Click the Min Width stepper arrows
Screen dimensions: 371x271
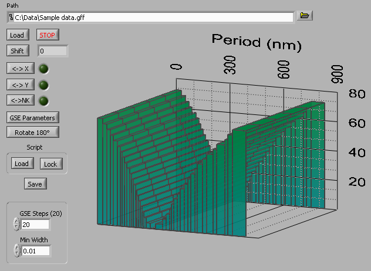pyautogui.click(x=16, y=251)
